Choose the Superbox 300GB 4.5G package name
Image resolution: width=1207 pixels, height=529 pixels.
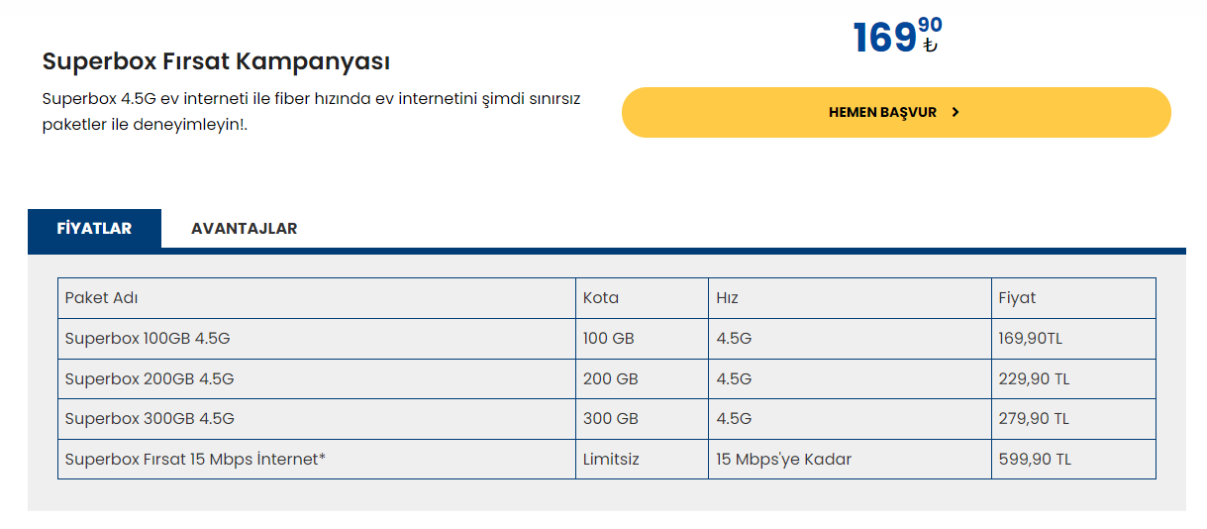[150, 419]
